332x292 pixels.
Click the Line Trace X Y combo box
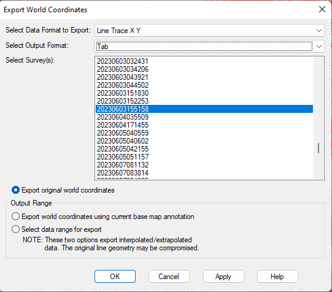click(x=209, y=31)
